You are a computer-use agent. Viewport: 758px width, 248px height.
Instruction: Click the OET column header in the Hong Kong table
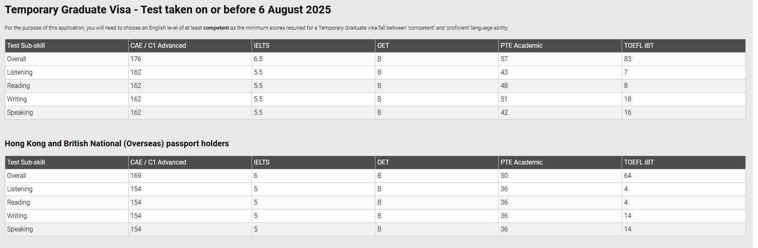(383, 162)
